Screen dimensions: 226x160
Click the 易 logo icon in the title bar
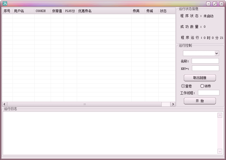(4, 4)
